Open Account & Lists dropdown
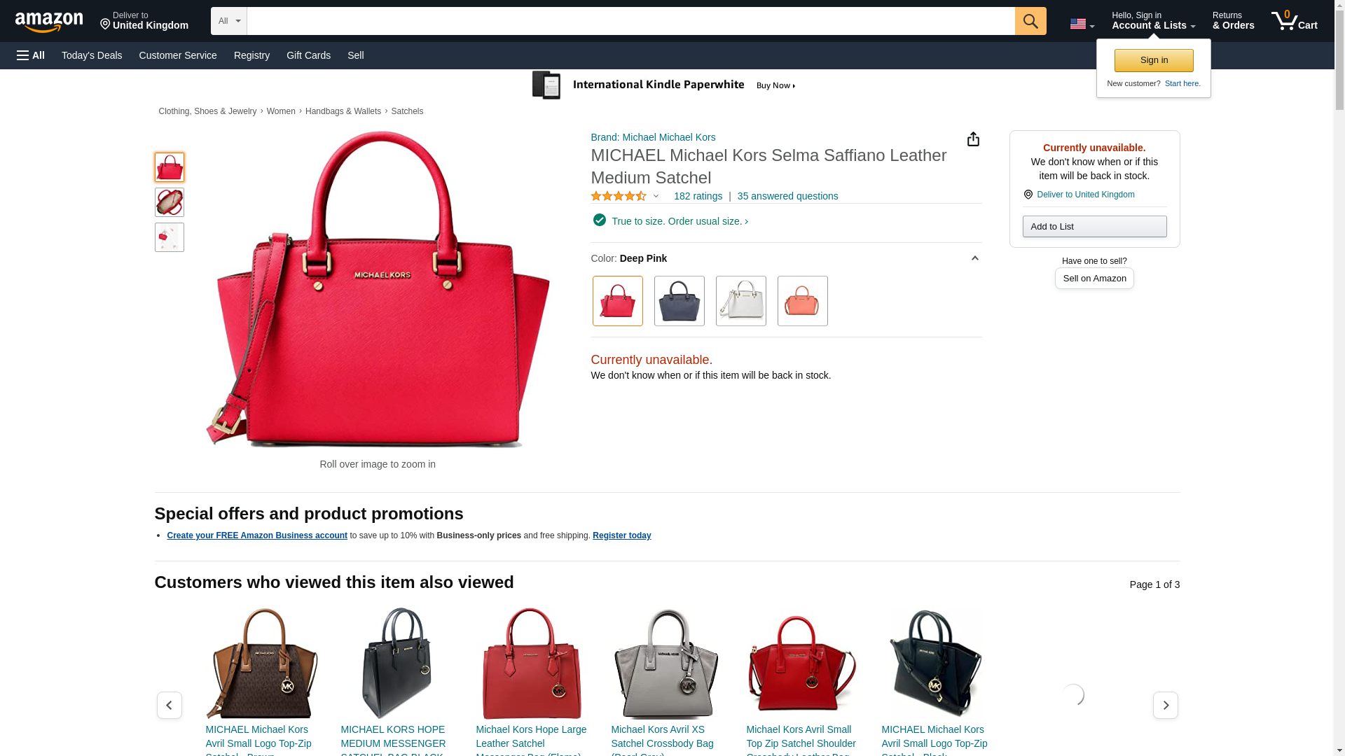This screenshot has height=756, width=1345. pyautogui.click(x=1153, y=21)
